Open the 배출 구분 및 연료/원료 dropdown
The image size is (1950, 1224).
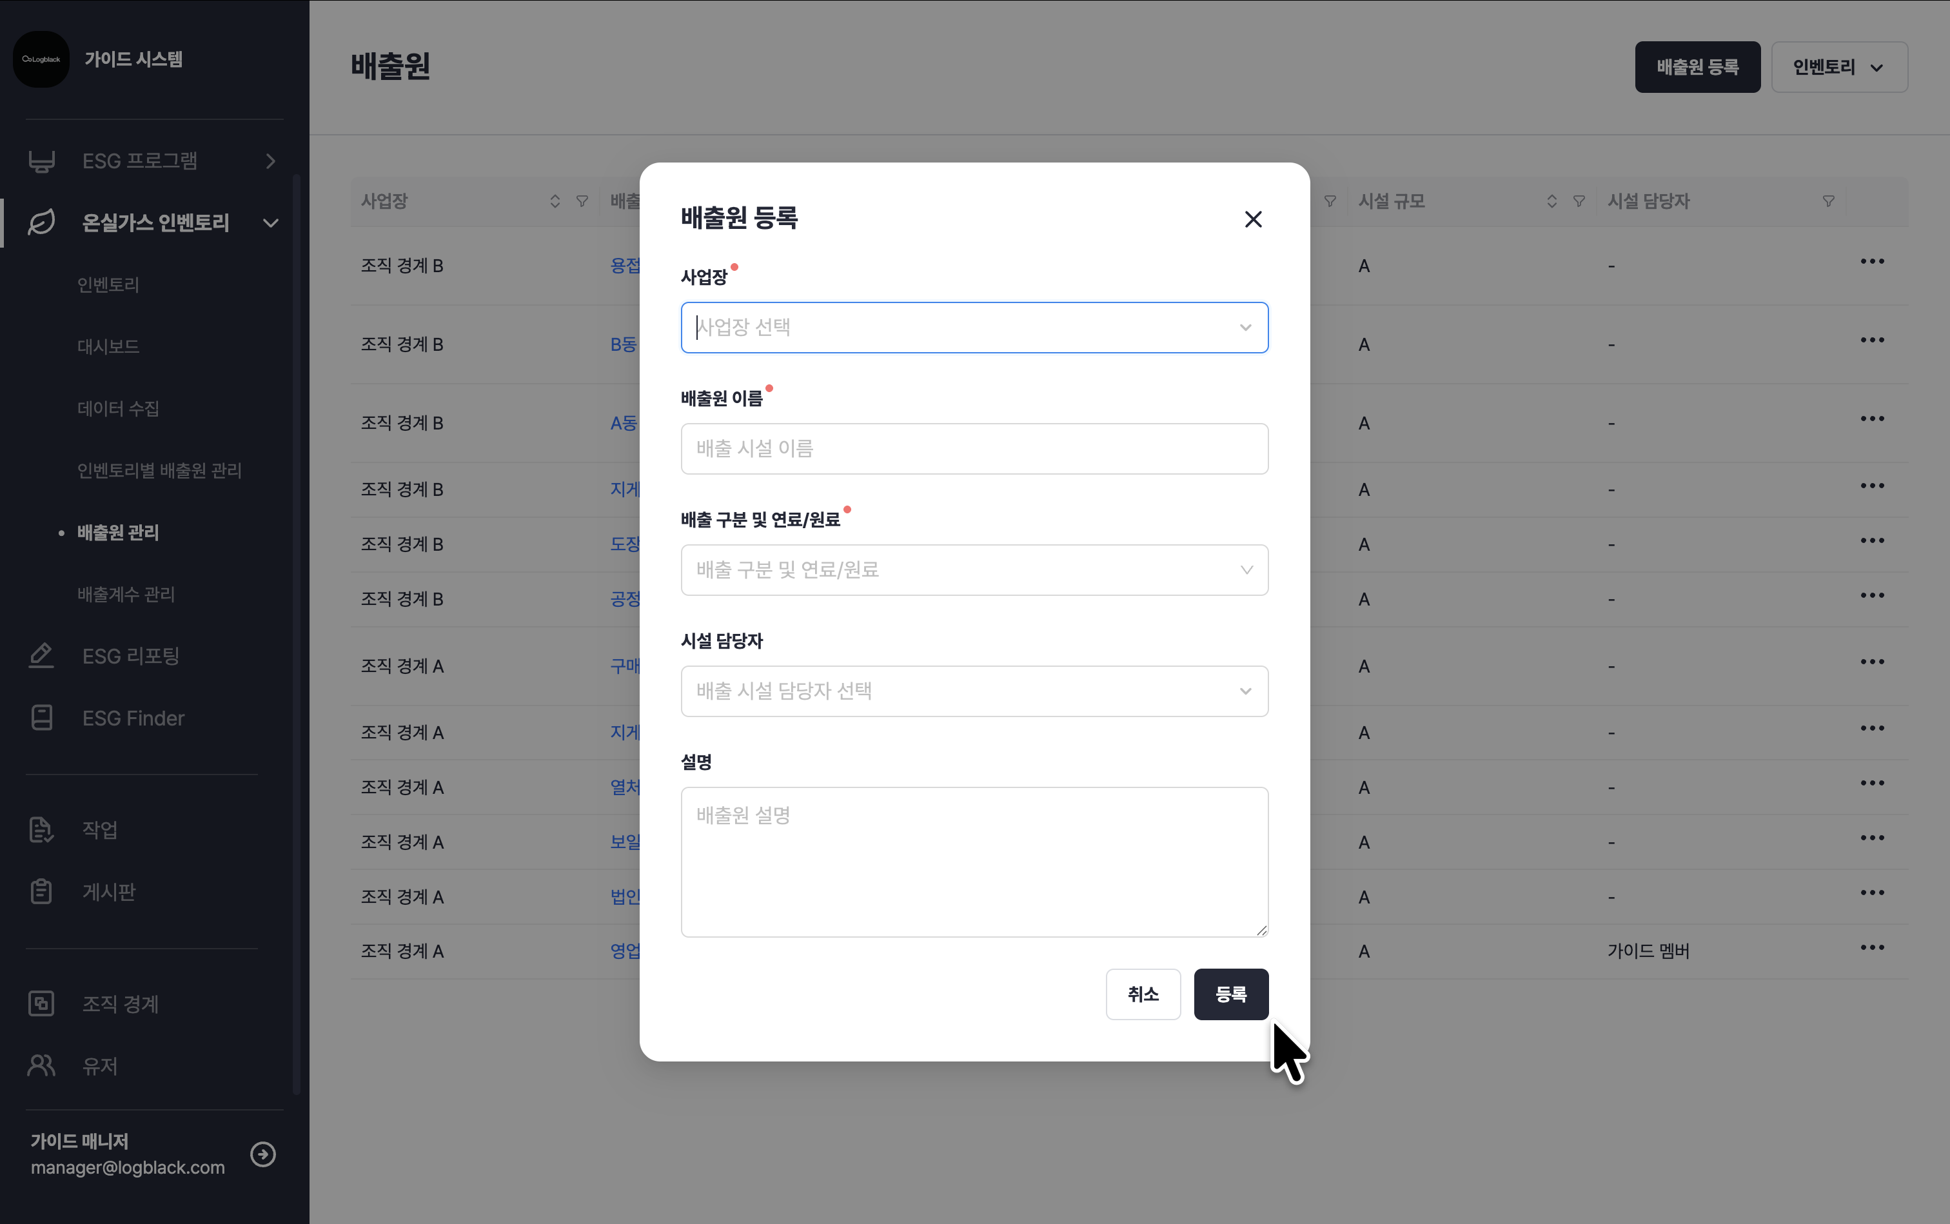pyautogui.click(x=974, y=570)
